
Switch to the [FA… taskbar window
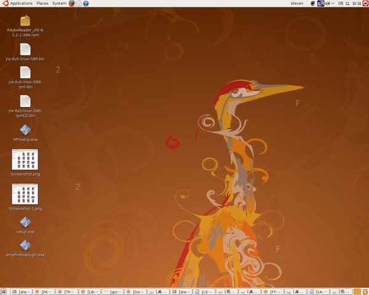pos(44,292)
